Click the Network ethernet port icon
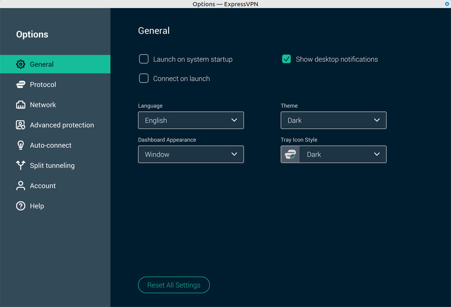The width and height of the screenshot is (451, 307). click(x=21, y=105)
